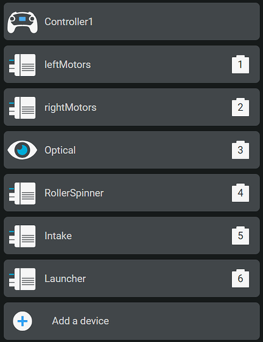This screenshot has height=342, width=263.
Task: Click the Optical sensor eye icon
Action: 23,150
